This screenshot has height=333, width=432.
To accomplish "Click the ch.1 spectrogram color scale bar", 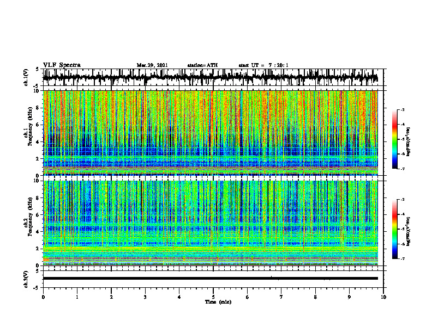I will click(x=395, y=139).
